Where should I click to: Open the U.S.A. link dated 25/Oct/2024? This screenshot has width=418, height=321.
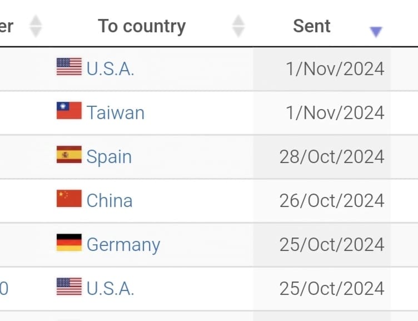(x=110, y=289)
